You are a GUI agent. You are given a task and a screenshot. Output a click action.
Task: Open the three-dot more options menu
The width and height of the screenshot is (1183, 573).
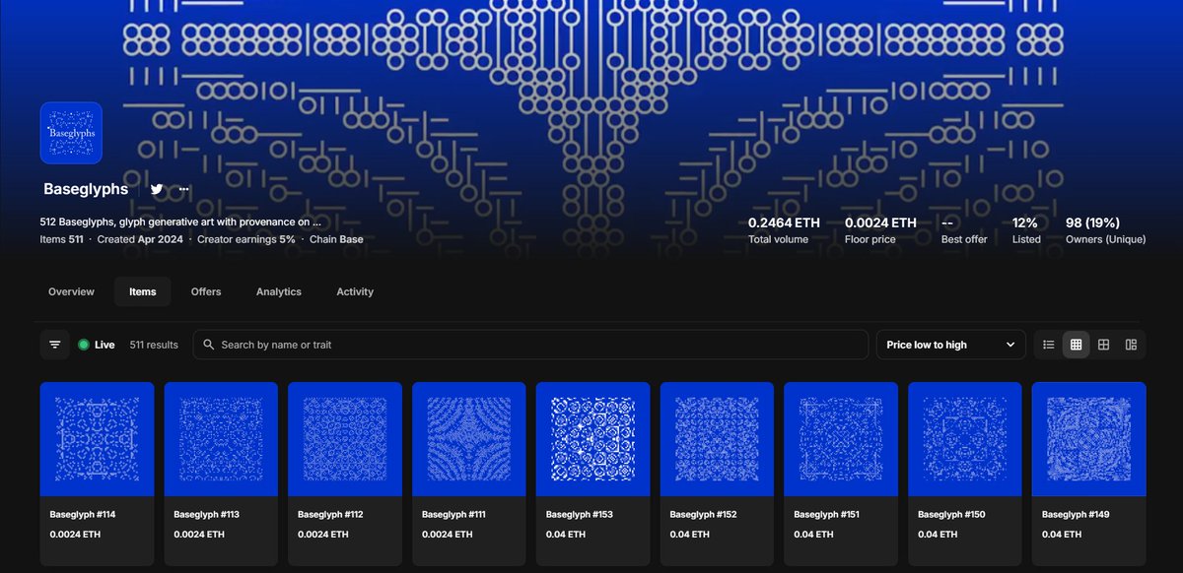click(184, 189)
